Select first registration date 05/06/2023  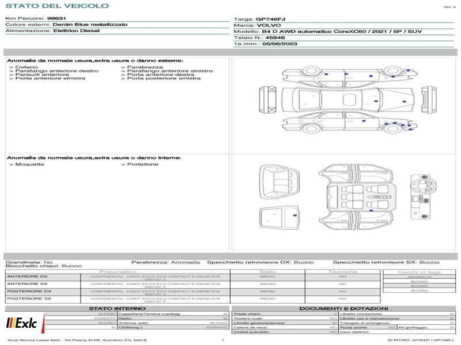279,44
